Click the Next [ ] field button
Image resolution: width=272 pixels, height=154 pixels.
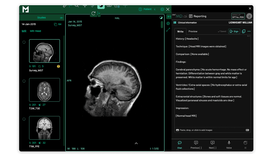pyautogui.click(x=213, y=145)
